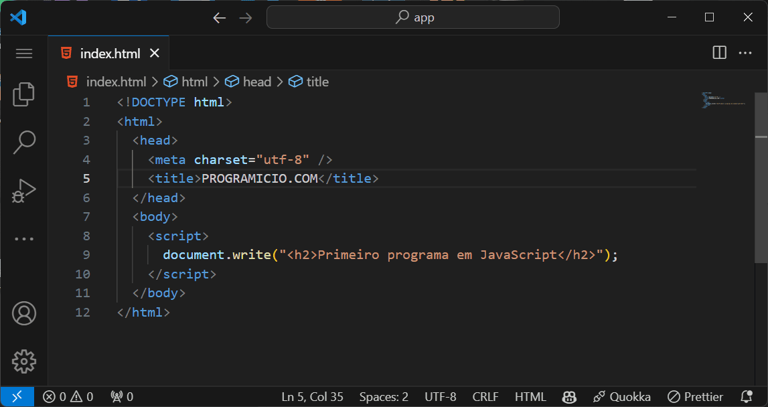This screenshot has height=407, width=768.
Task: Click line number 12 in gutter
Action: [83, 313]
